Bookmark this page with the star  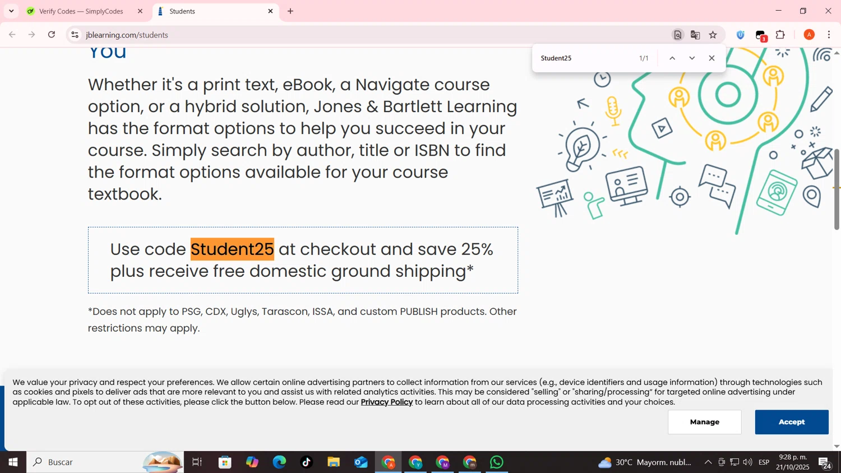(x=713, y=35)
